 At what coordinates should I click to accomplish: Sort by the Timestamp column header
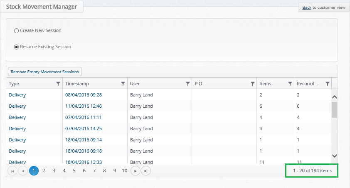click(x=77, y=84)
